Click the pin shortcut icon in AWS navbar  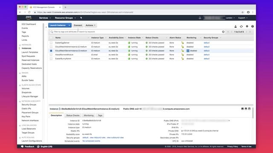[x=81, y=18]
